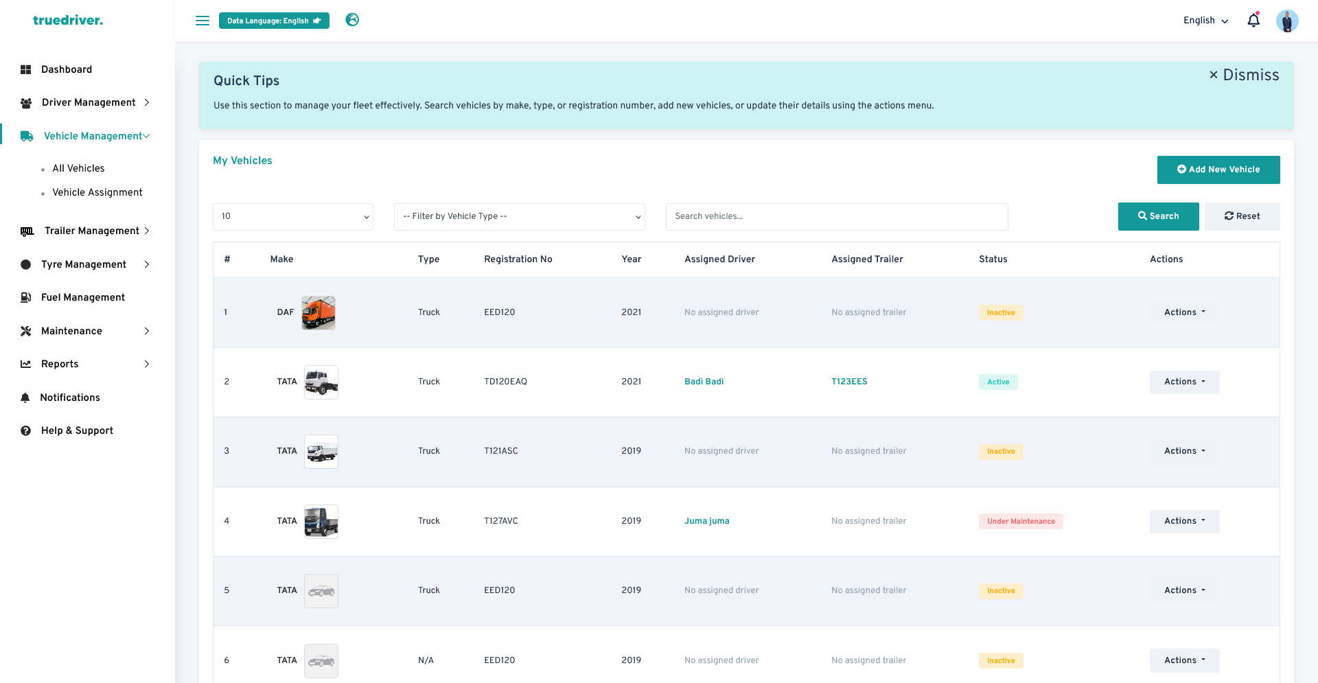The height and width of the screenshot is (683, 1318).
Task: Click the Search vehicles input field
Action: click(836, 216)
